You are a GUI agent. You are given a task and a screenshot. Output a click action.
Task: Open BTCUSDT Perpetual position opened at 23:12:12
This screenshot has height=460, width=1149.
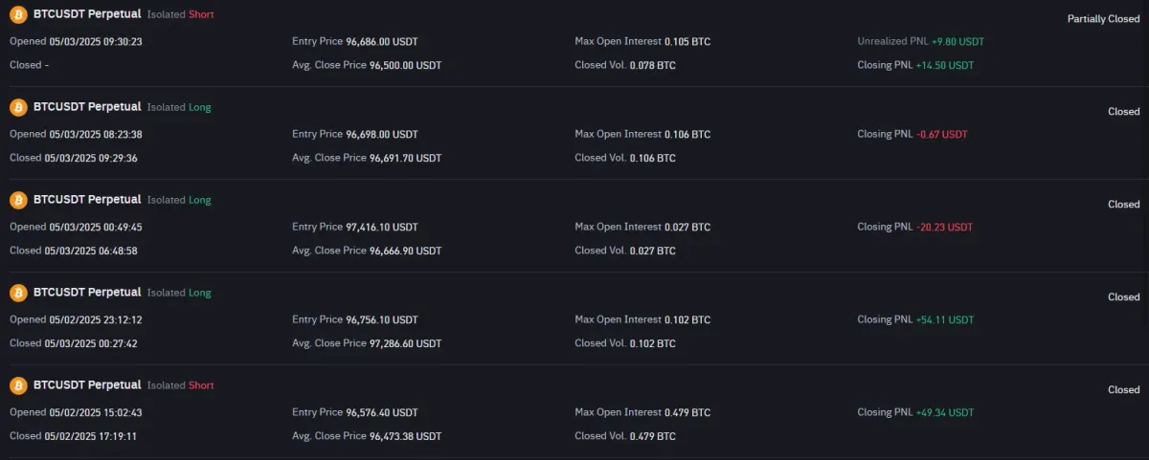pos(87,293)
